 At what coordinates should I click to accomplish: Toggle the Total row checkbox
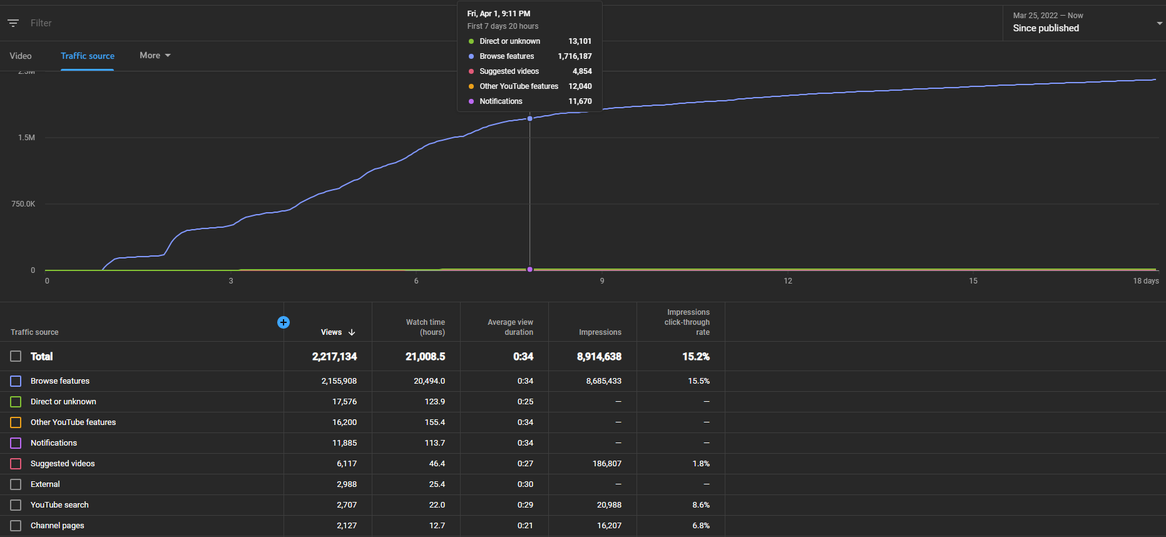(16, 356)
